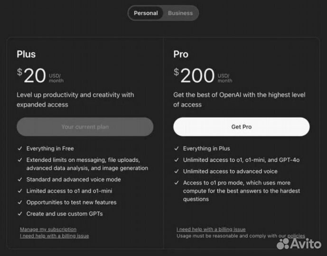Viewport: 327px width, 256px height.
Task: Click checkmark beside 'Limited access to o1'
Action: pos(20,191)
